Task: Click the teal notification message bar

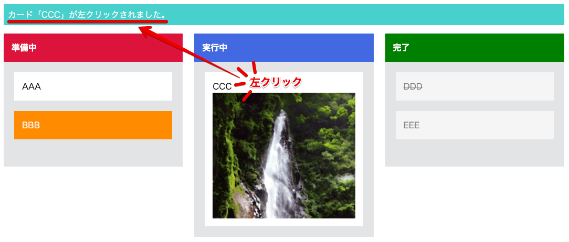Action: coord(284,15)
